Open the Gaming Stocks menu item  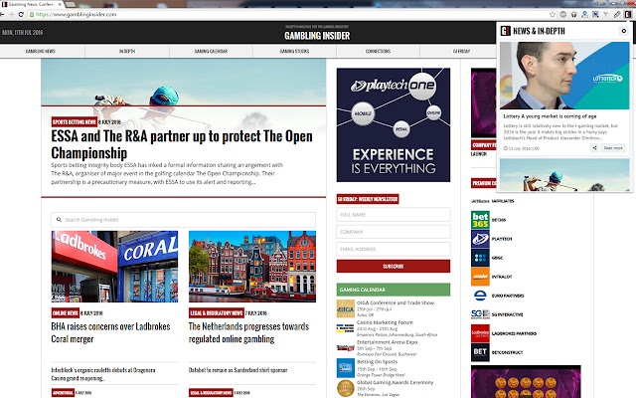(294, 51)
